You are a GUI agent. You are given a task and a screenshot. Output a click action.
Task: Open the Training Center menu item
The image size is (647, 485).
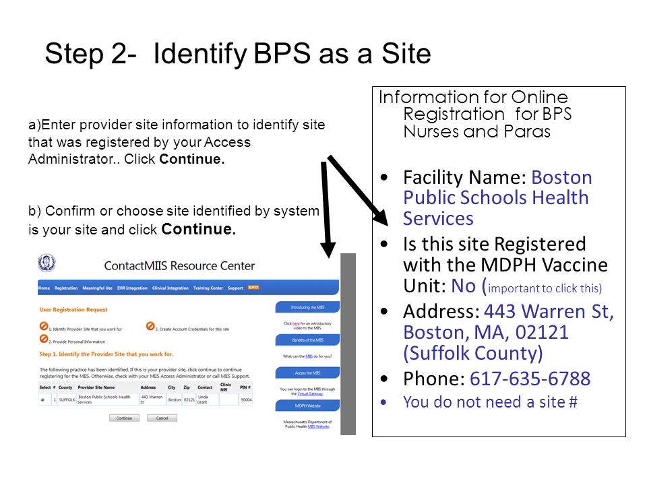pos(208,288)
